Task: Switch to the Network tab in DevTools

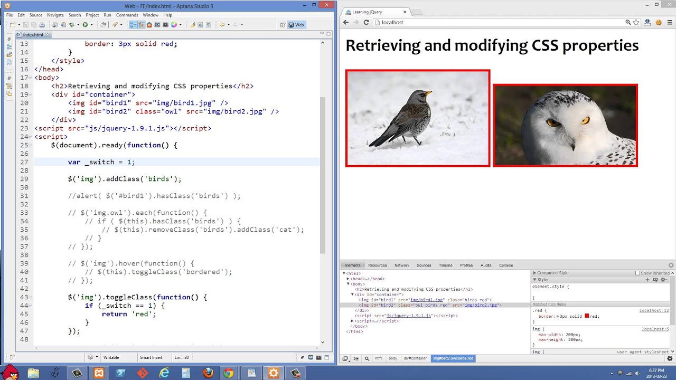Action: pyautogui.click(x=402, y=265)
